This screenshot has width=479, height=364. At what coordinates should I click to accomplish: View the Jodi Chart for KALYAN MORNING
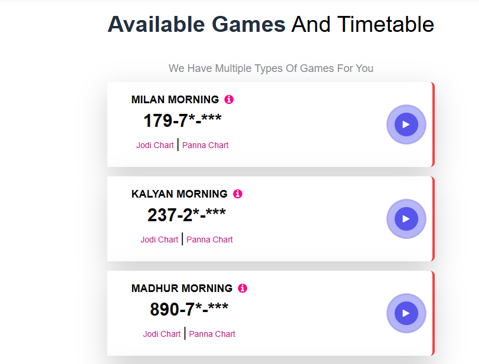[x=159, y=240]
